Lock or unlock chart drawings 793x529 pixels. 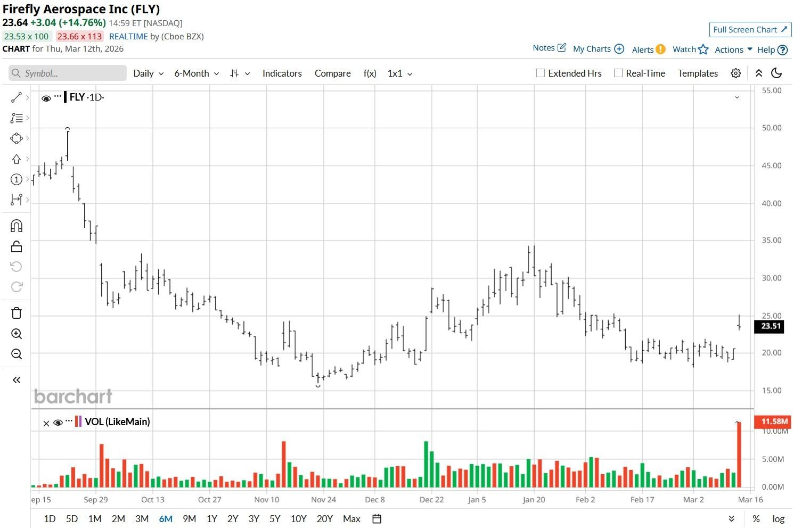tap(17, 246)
